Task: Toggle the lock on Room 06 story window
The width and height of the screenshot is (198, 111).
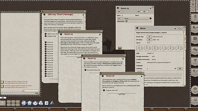Action: (x=141, y=76)
